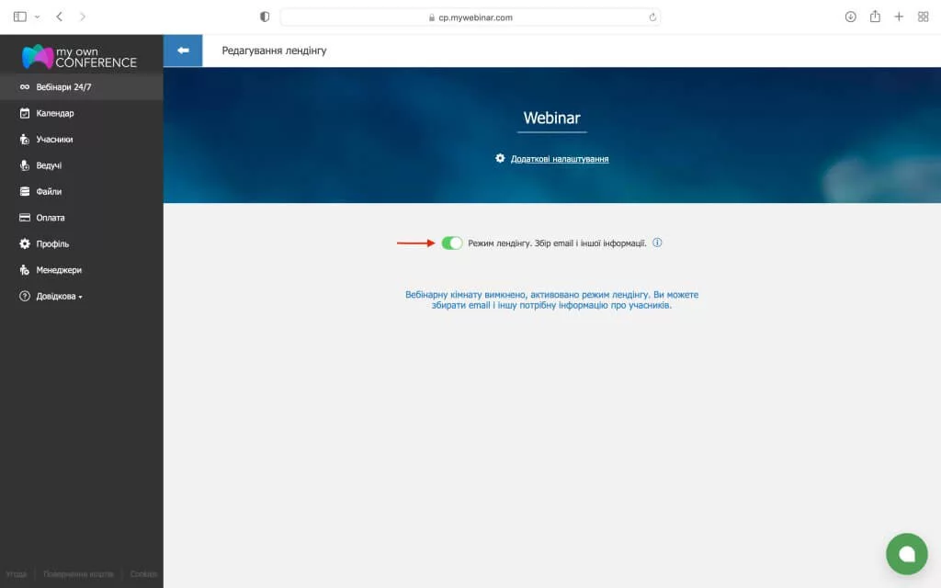Click the Safari downloads icon
The image size is (941, 588).
(x=850, y=17)
